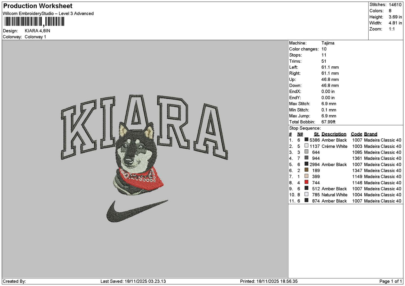
Task: Click the Crème White description in stop 2
Action: 334,146
